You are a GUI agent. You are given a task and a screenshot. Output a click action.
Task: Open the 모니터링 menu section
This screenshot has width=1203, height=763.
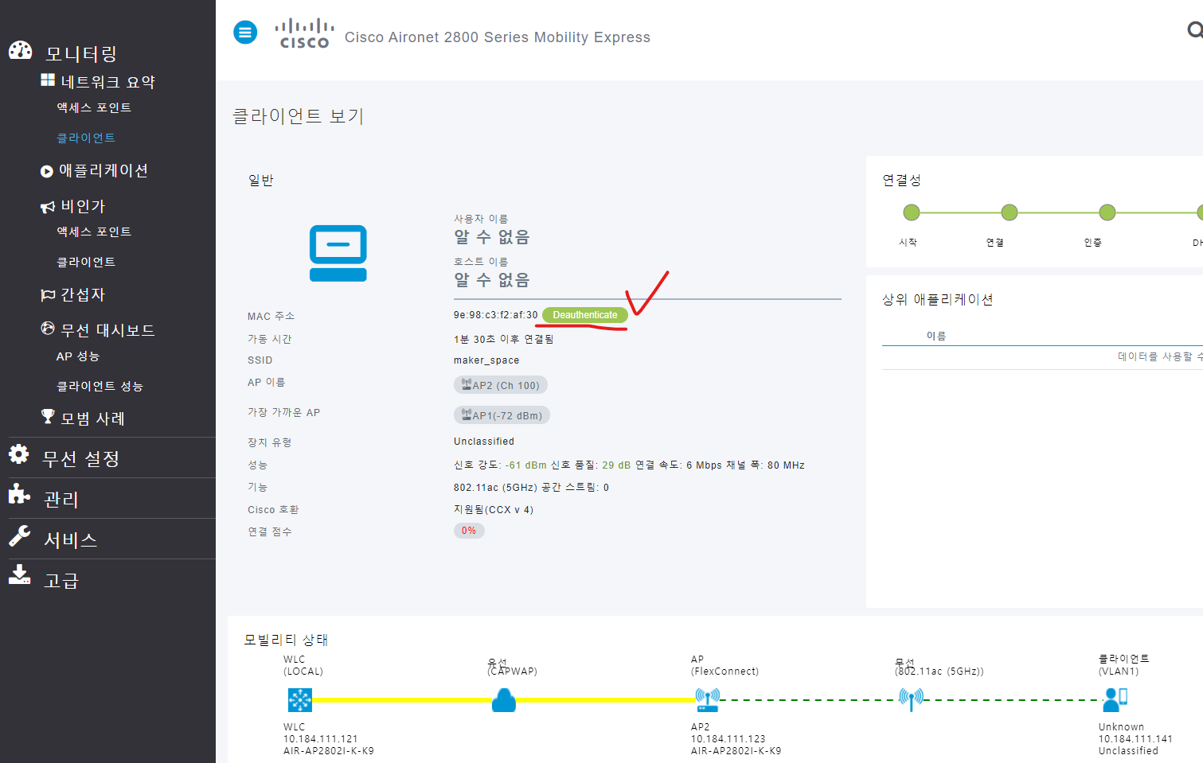[x=81, y=54]
